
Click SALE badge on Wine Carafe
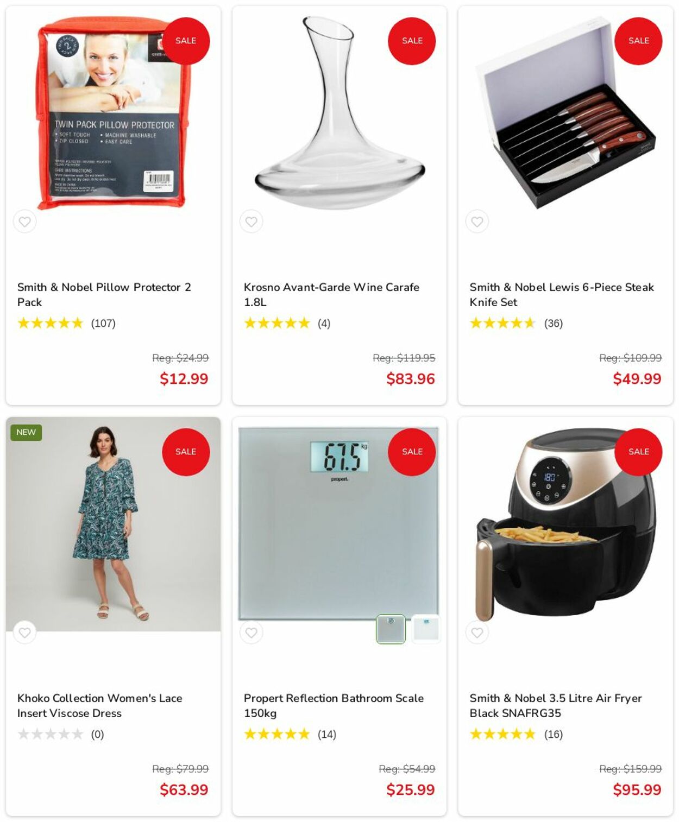pyautogui.click(x=412, y=41)
